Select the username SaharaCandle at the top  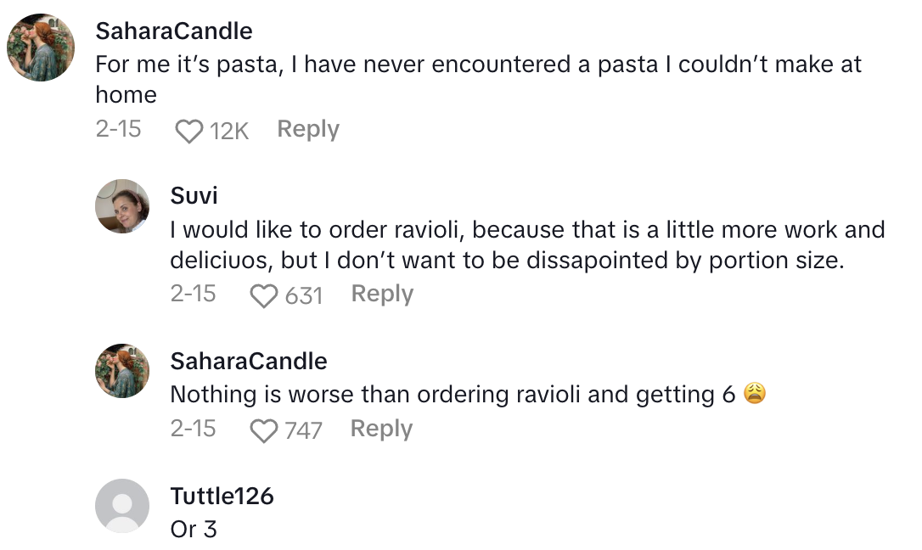[x=173, y=31]
